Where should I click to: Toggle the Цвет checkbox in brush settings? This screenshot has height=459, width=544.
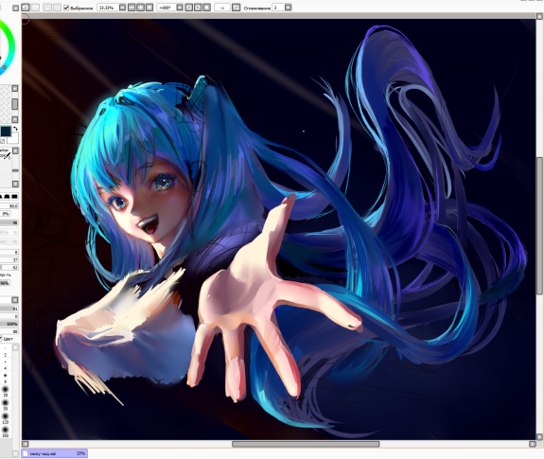tap(1, 338)
